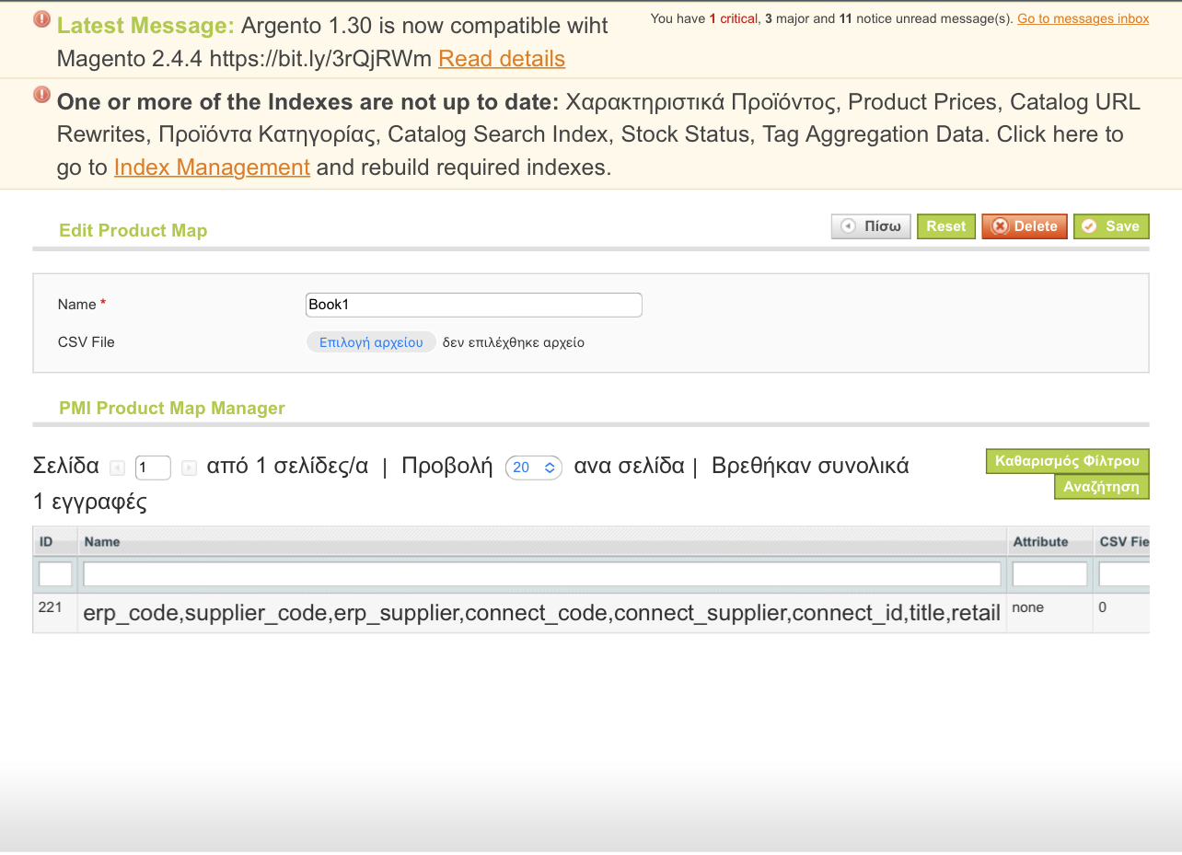This screenshot has width=1182, height=855.
Task: Open Index Management to rebuild indexes
Action: point(212,168)
